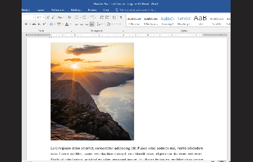Clear all formatting with eraser icon

coord(69,17)
